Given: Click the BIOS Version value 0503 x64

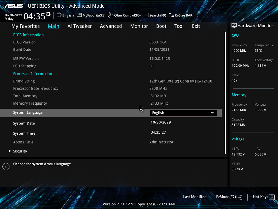Looking at the screenshot, I should pyautogui.click(x=158, y=42).
